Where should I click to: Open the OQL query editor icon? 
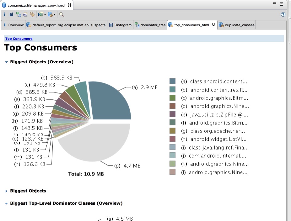click(25, 14)
